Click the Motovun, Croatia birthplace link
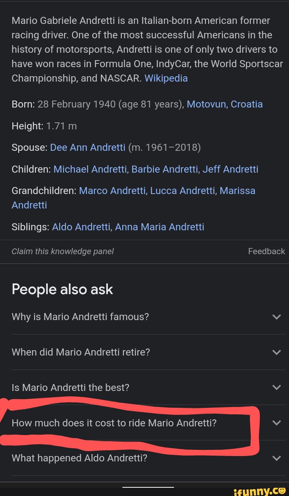This screenshot has height=496, width=289. tap(225, 104)
